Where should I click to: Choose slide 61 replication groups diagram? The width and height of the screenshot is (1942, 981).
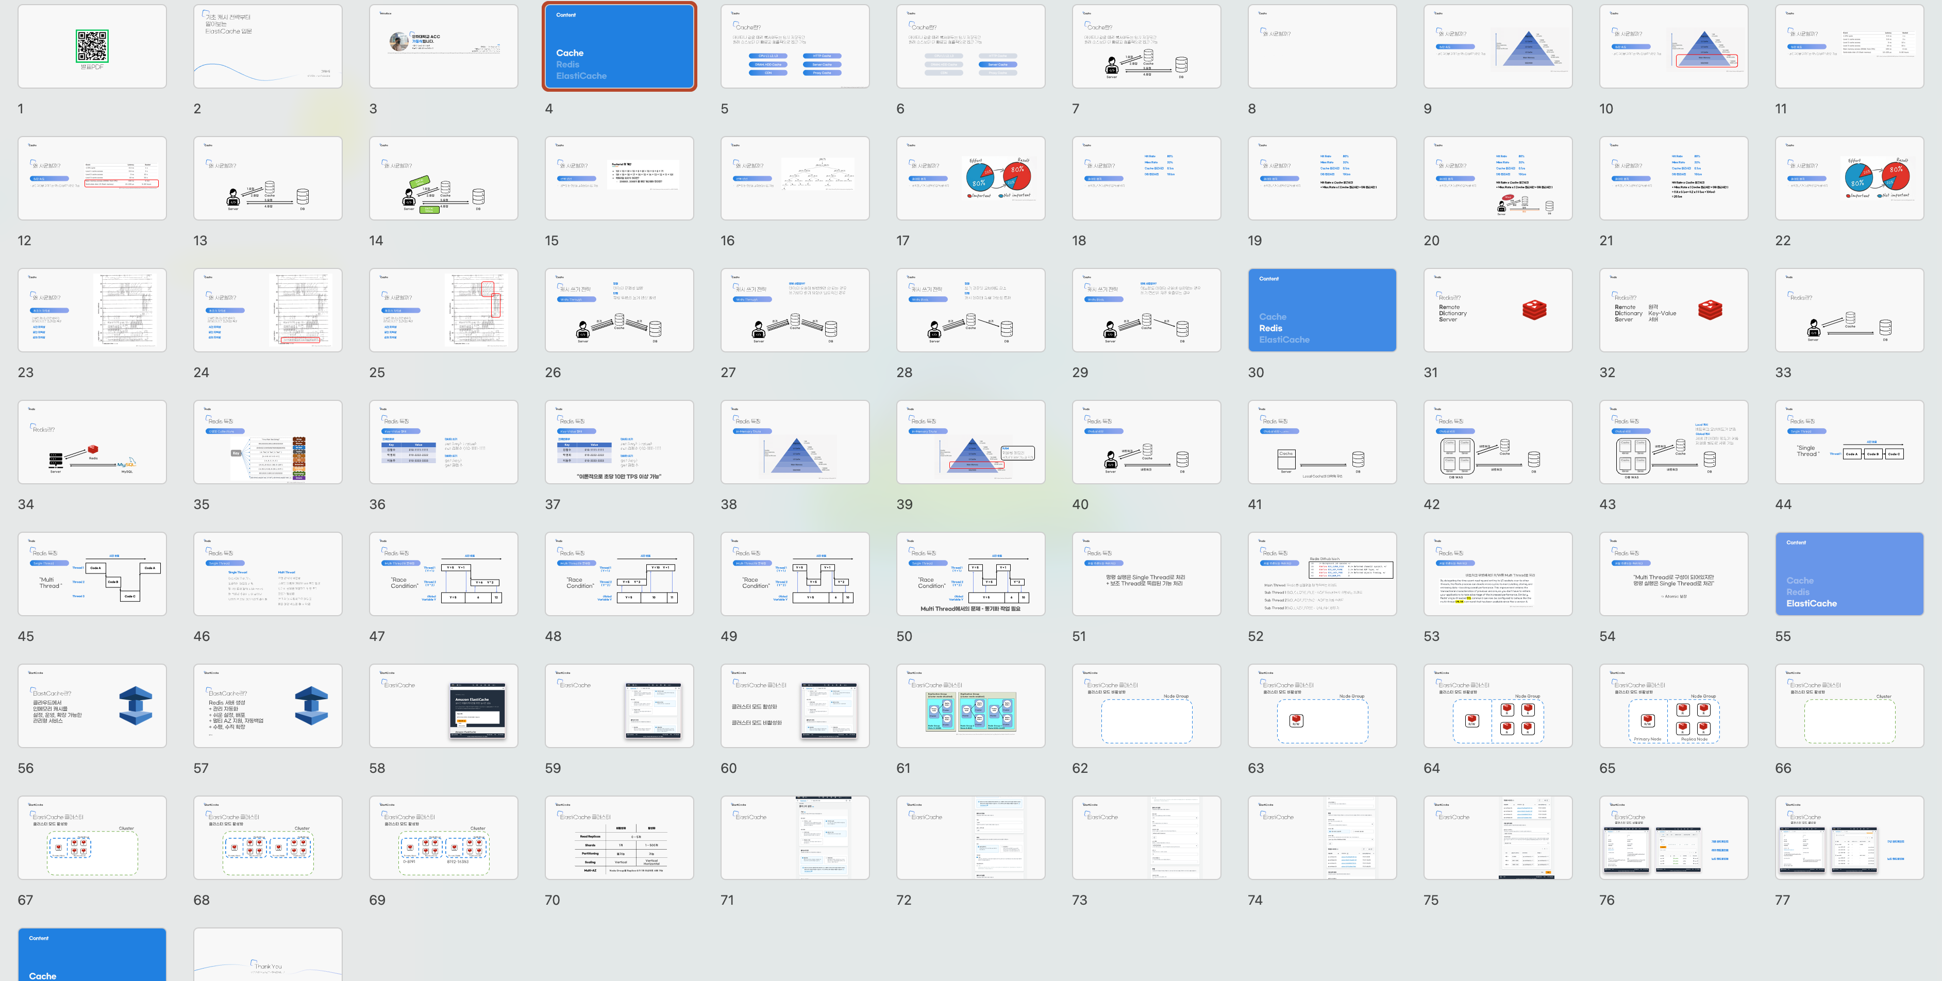(x=970, y=705)
